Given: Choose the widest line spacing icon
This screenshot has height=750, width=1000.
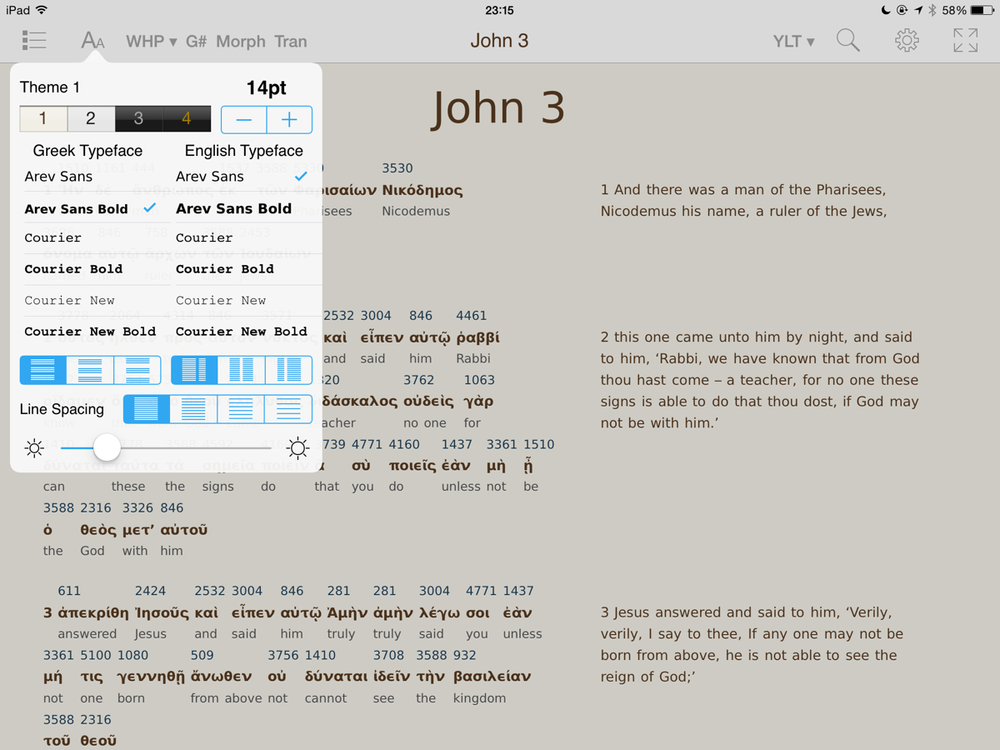Looking at the screenshot, I should point(288,409).
